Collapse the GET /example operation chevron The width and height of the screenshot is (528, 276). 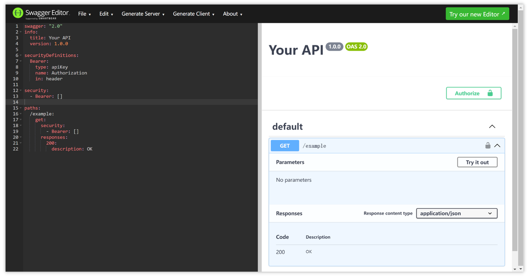(x=497, y=146)
